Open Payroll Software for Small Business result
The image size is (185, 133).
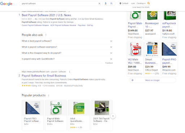point(44,76)
